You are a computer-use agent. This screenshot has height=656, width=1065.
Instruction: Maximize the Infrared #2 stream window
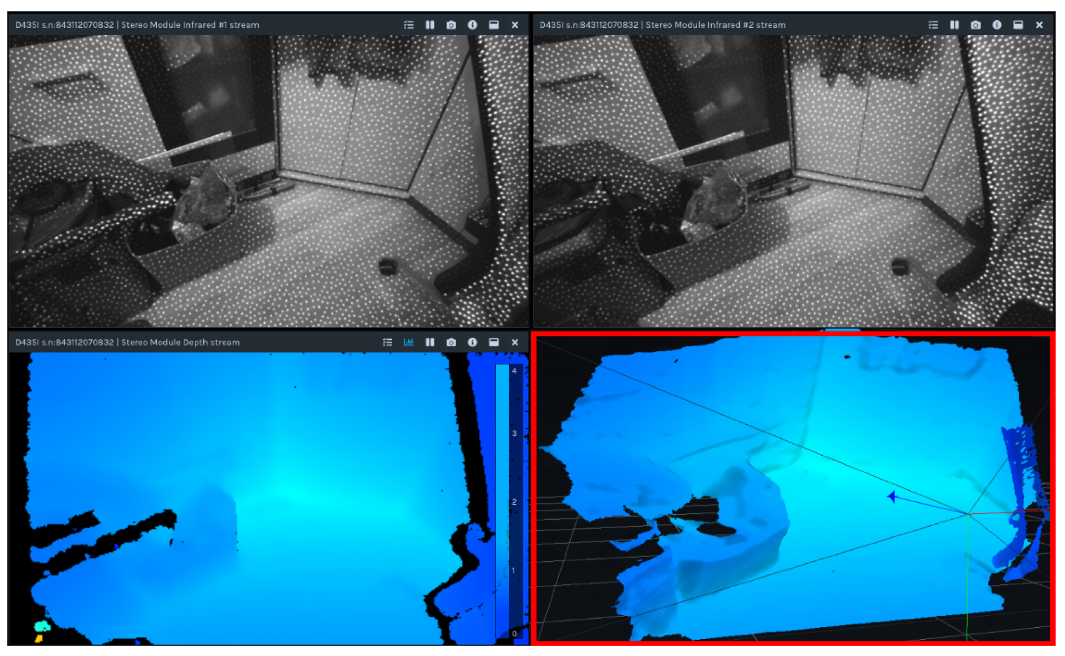click(1018, 25)
